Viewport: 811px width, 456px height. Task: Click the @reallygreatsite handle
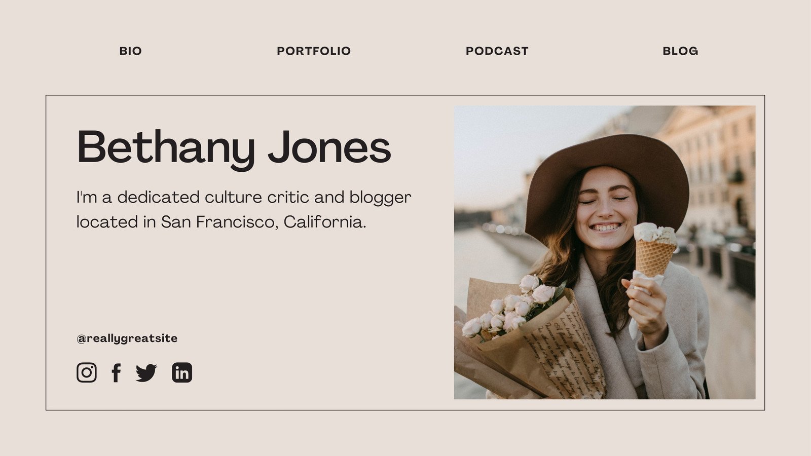(x=127, y=337)
